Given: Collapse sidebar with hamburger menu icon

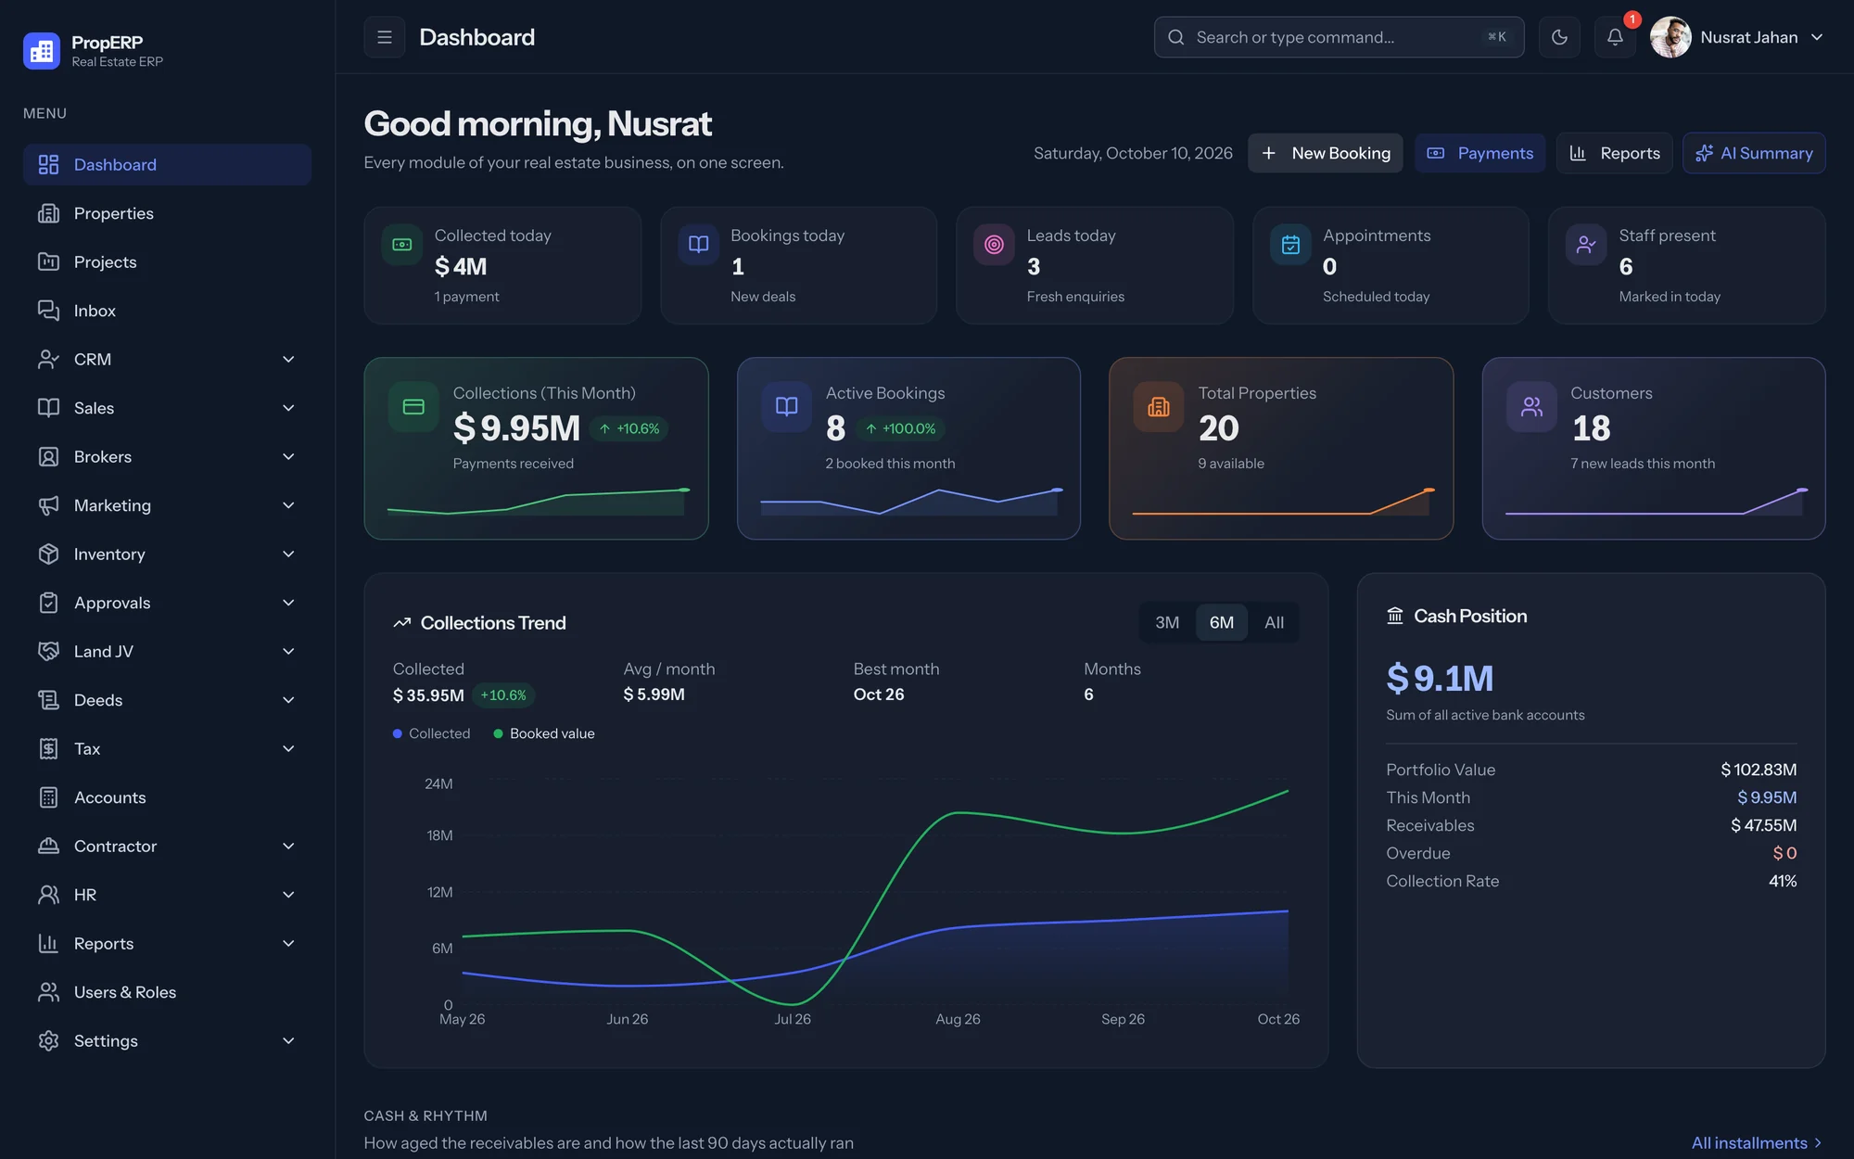Looking at the screenshot, I should click(x=385, y=37).
